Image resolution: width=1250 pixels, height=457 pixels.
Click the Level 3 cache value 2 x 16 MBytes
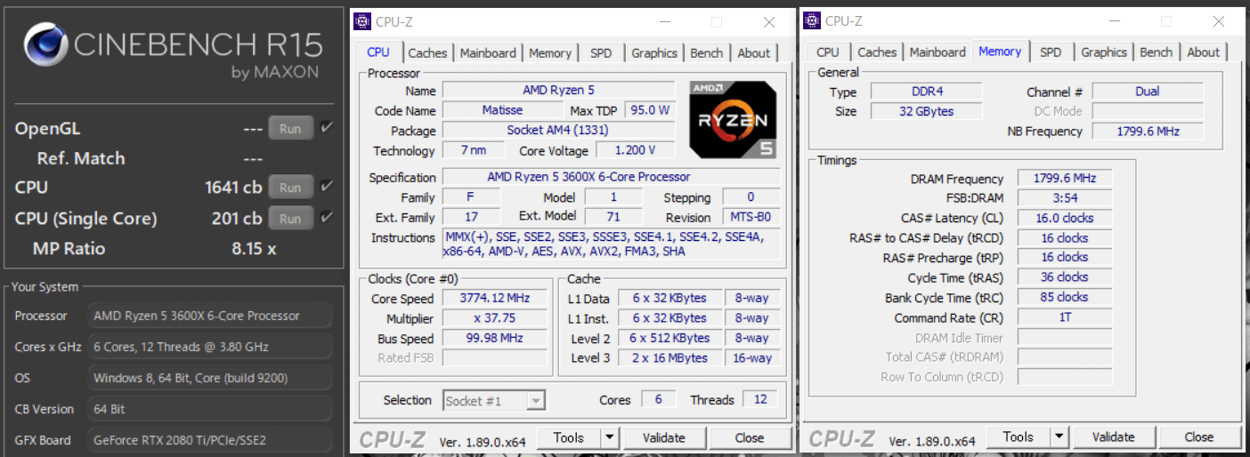pyautogui.click(x=670, y=357)
